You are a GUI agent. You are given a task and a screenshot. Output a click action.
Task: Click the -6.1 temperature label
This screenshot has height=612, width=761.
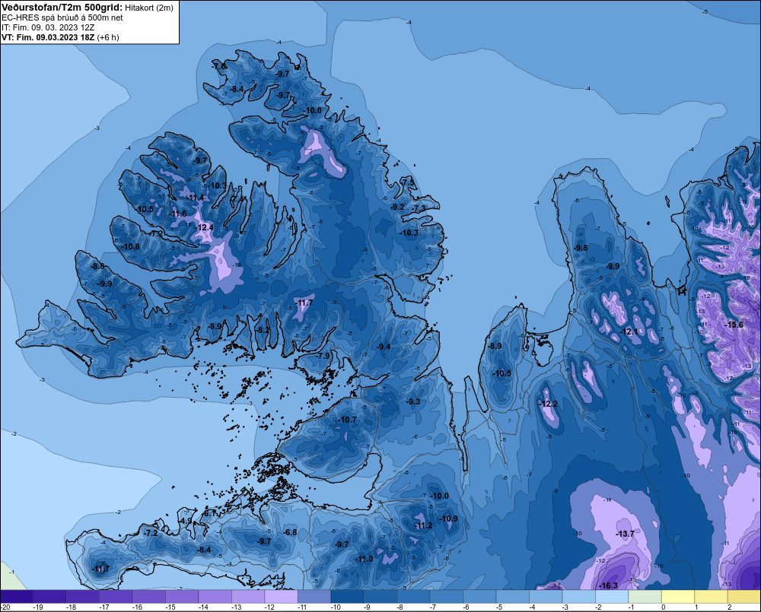click(209, 513)
